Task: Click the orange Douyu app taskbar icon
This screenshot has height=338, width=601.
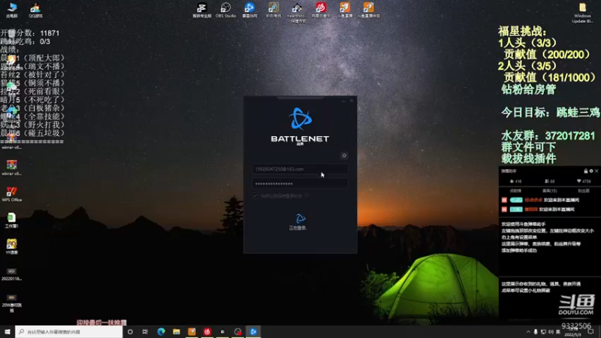Action: click(x=192, y=331)
